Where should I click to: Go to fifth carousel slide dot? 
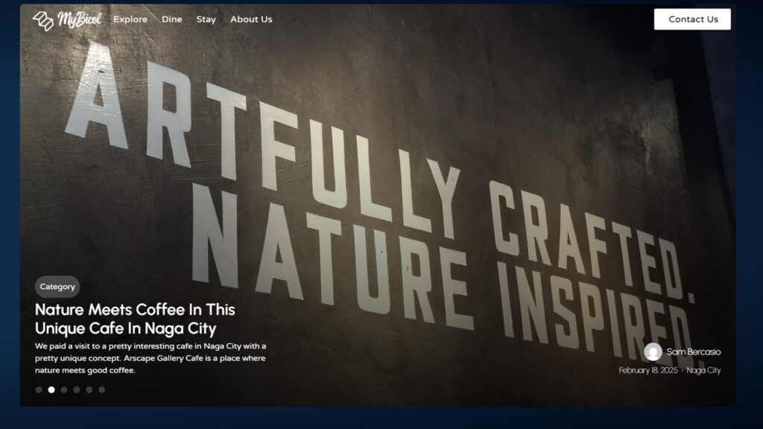tap(89, 390)
